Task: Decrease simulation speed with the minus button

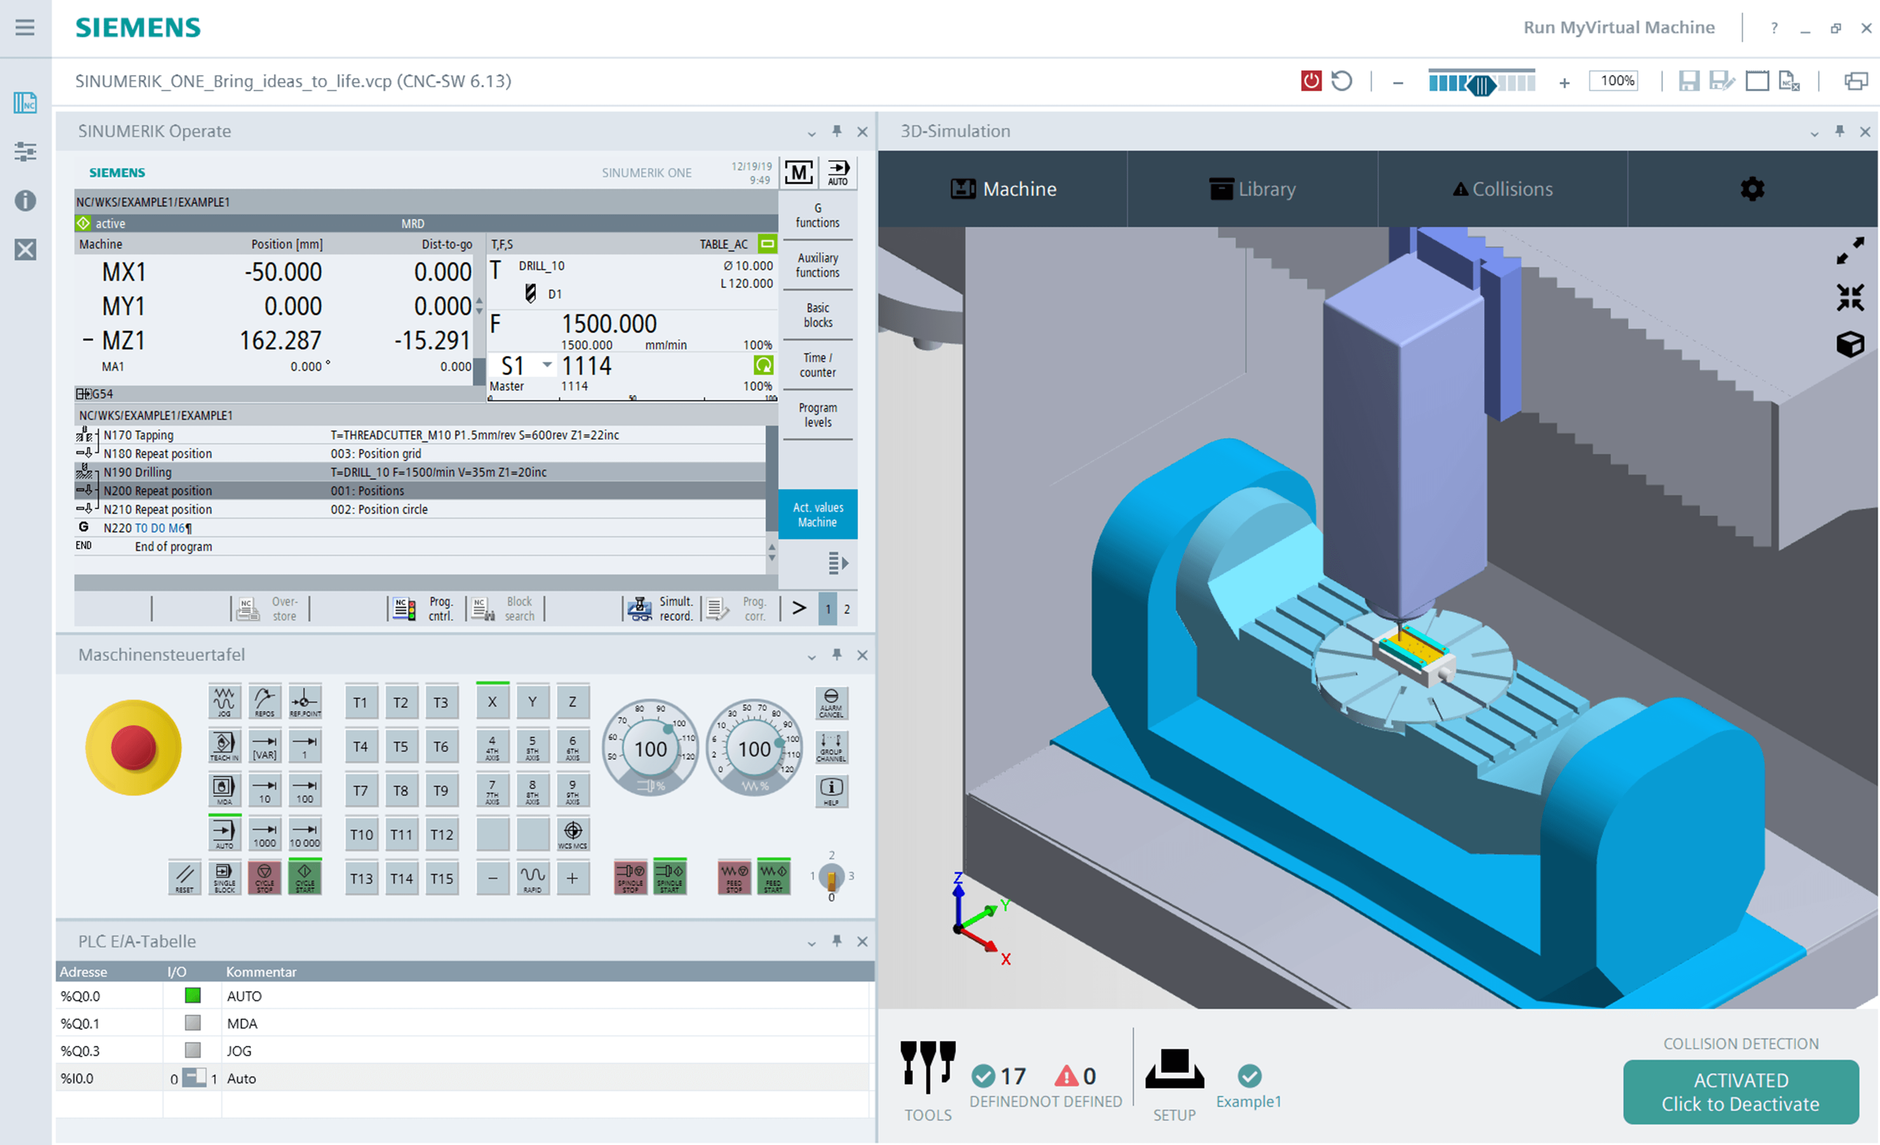Action: (1398, 82)
